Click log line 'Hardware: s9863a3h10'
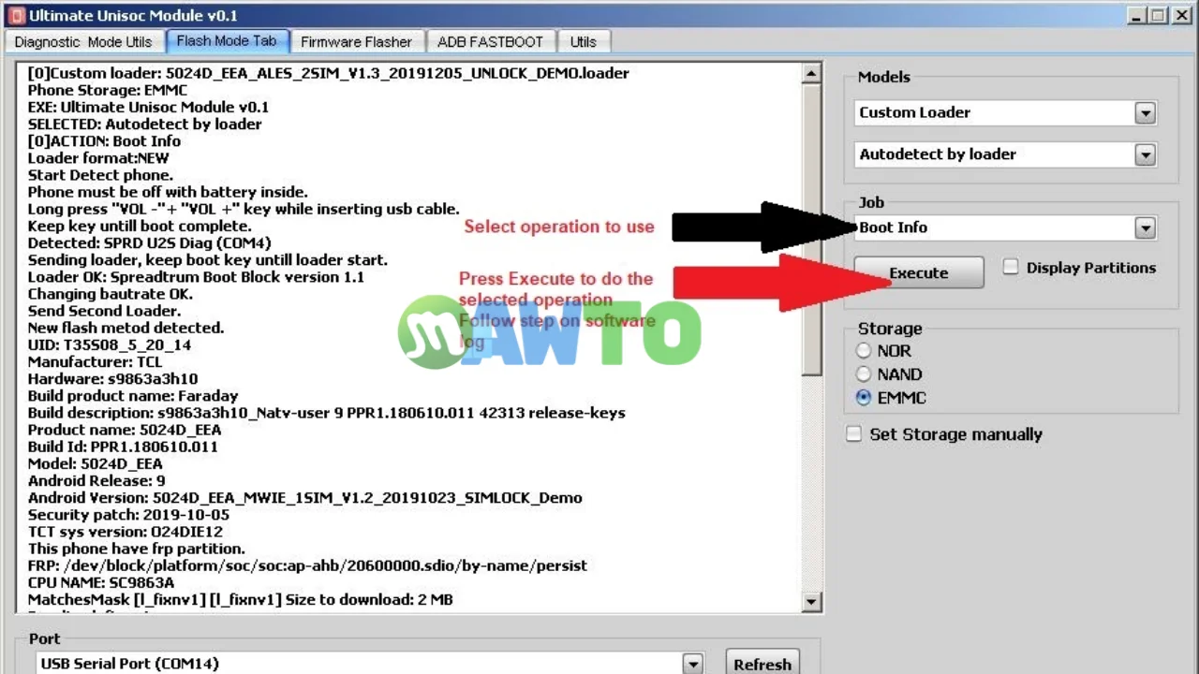Viewport: 1199px width, 674px height. (x=112, y=378)
